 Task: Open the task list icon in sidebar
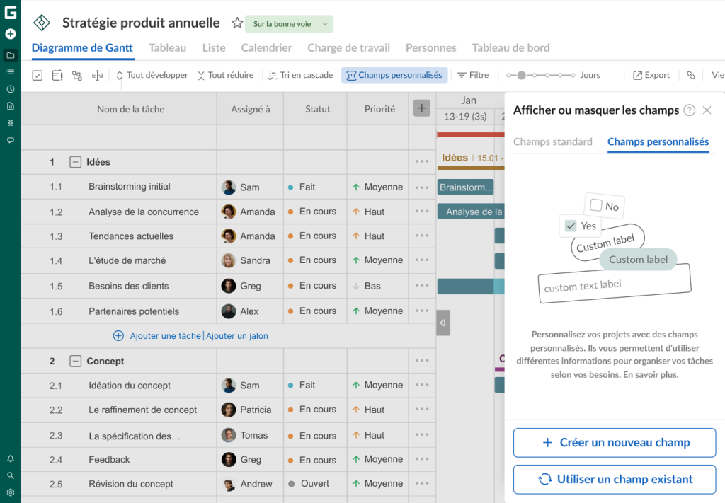pos(10,72)
